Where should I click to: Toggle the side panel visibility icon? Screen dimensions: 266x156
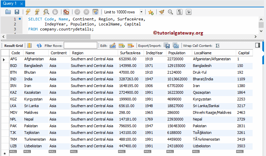point(258,45)
